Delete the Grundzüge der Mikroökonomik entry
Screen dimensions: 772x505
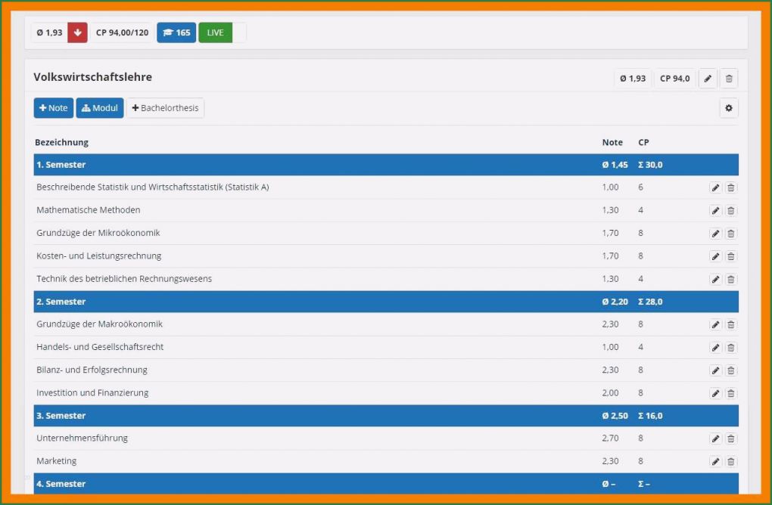pos(730,234)
